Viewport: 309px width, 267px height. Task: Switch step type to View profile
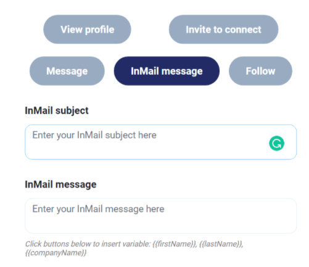tap(87, 30)
